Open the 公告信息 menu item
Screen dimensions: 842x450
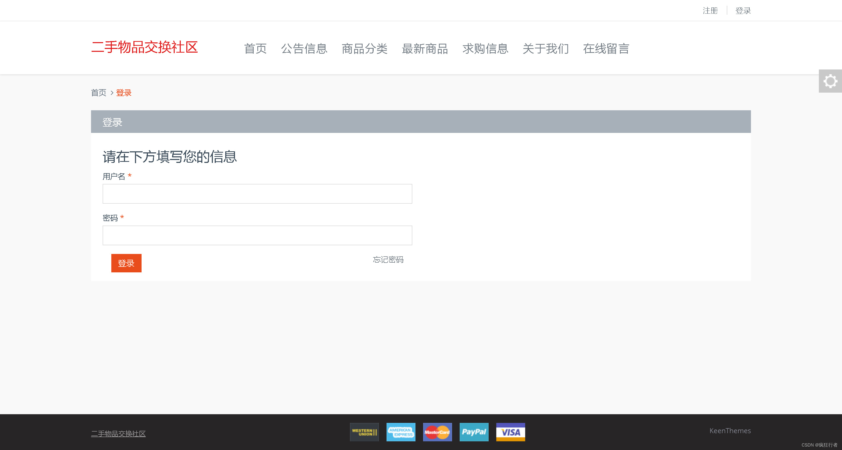[304, 49]
